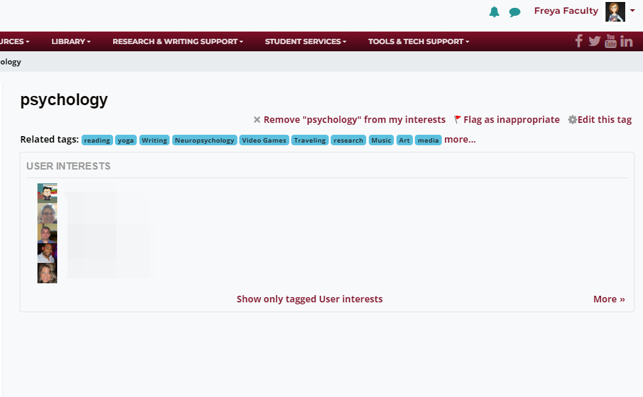The image size is (643, 397).
Task: Click Show only tagged User interests
Action: (x=310, y=299)
